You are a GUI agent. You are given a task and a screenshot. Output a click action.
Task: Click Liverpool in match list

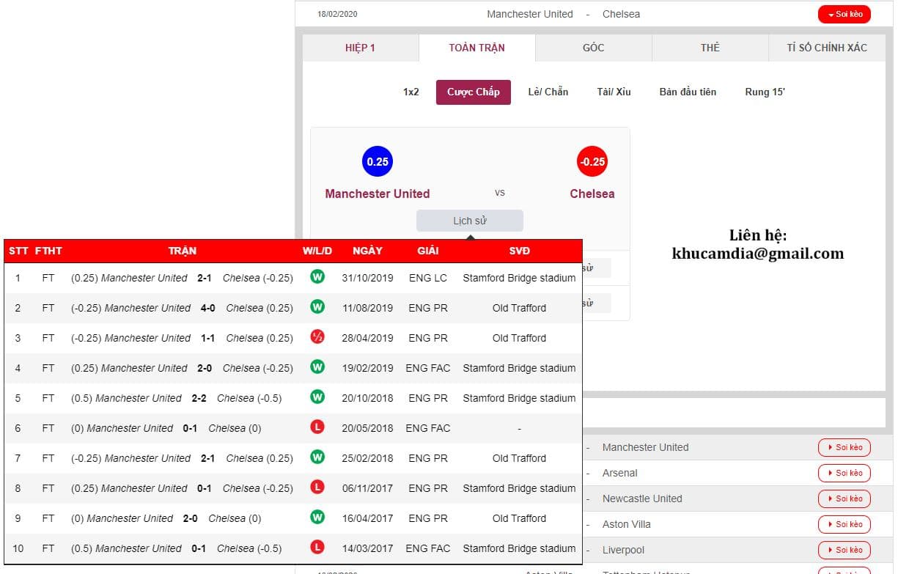pos(624,550)
